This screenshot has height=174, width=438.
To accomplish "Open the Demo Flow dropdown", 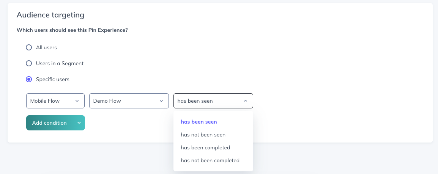I will (129, 101).
